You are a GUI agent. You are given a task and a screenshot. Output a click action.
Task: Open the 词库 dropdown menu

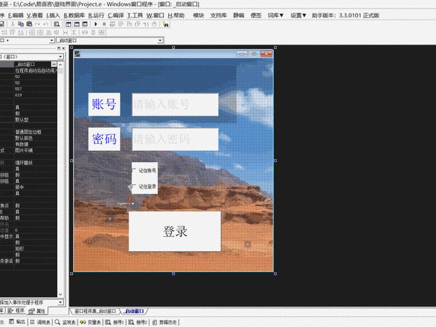tap(276, 15)
